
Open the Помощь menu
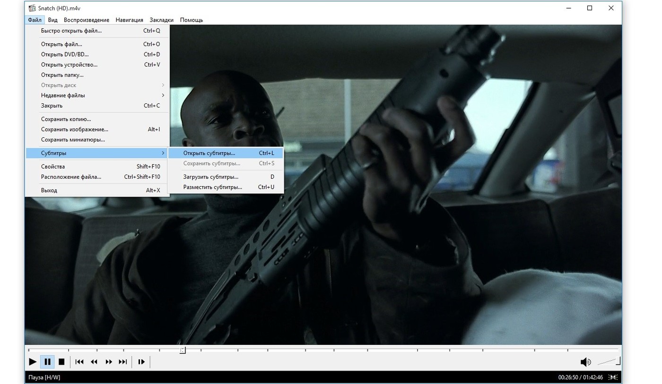point(192,20)
